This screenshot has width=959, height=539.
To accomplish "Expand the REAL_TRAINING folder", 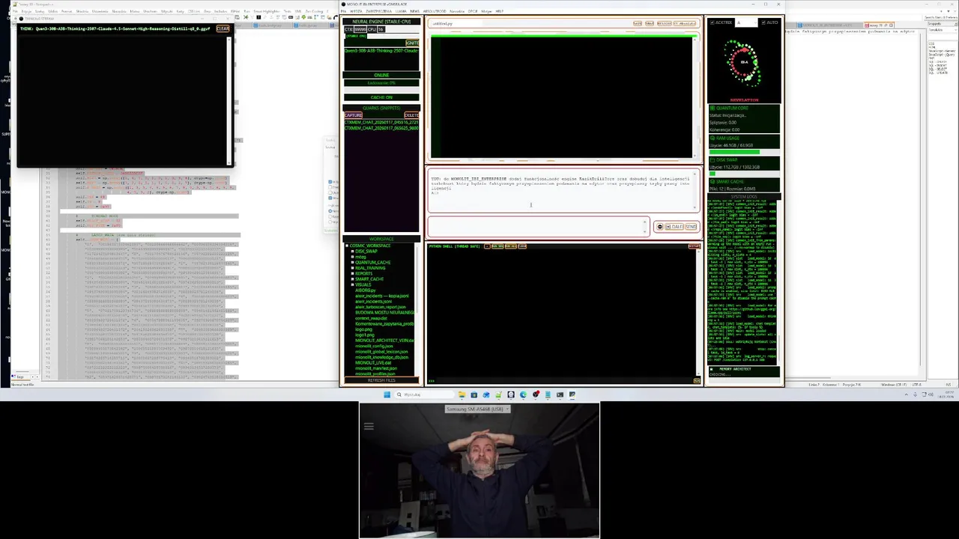I will point(352,268).
